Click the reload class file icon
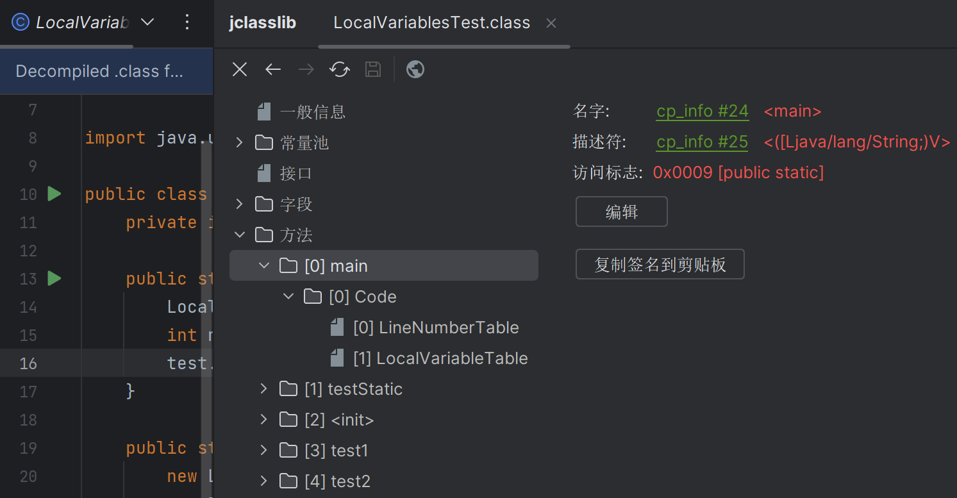This screenshot has height=498, width=957. (x=340, y=69)
